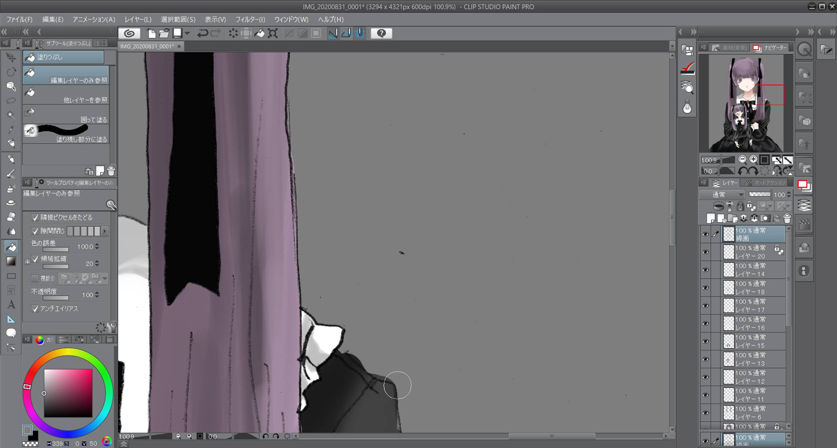
Task: Click the Undo arrow in the toolbar
Action: (x=202, y=33)
